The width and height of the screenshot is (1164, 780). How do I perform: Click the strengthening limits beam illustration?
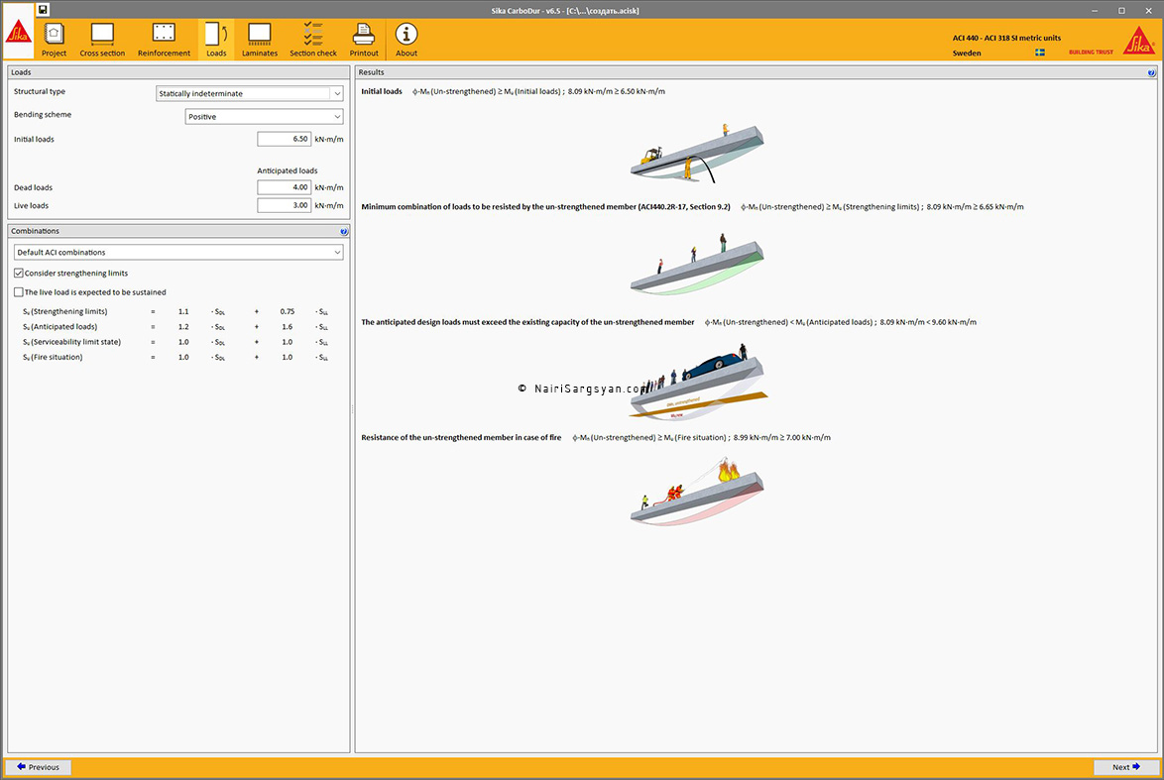click(x=697, y=264)
